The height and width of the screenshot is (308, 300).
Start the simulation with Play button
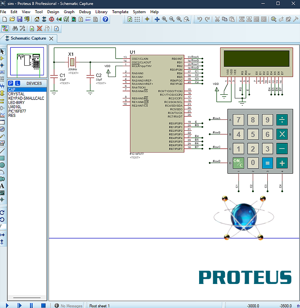[x=7, y=305]
